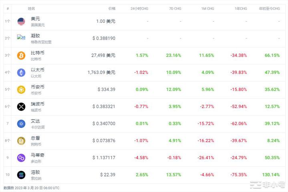This screenshot has width=288, height=192.
Task: Sort by the 1年CHG column header
Action: (241, 9)
